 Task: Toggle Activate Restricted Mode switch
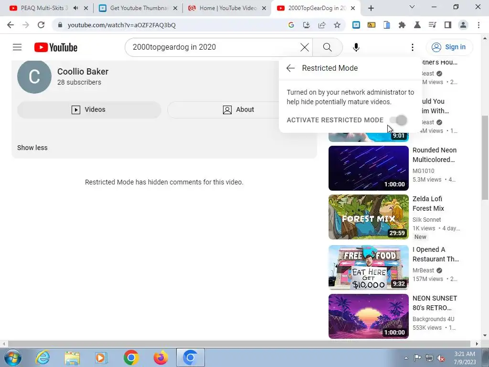398,120
